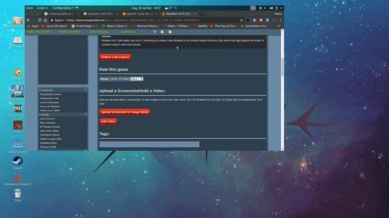389x218 pixels.
Task: Open Follow us on Twitter link
Action: [50, 110]
